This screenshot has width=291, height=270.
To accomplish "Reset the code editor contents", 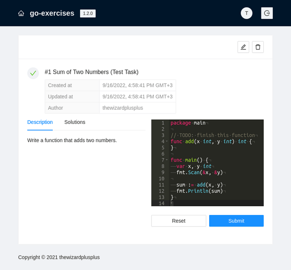I will [x=179, y=221].
